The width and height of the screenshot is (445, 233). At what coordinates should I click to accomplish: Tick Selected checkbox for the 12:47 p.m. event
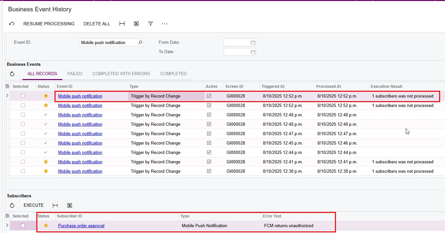(x=23, y=134)
